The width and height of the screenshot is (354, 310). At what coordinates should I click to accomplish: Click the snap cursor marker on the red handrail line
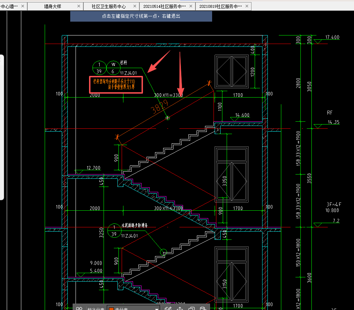167,118
